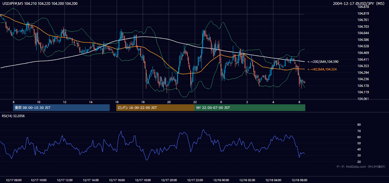Click price axis value 104.236
Image resolution: width=389 pixels, height=183 pixels.
tap(363, 79)
